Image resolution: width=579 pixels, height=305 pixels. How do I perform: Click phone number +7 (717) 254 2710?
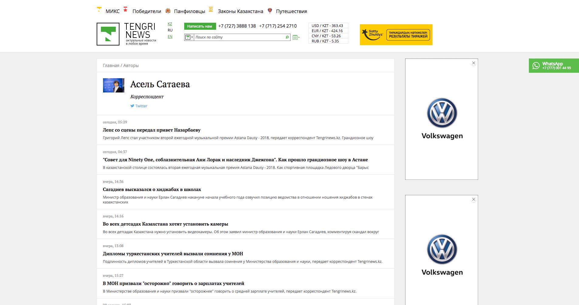coord(278,26)
